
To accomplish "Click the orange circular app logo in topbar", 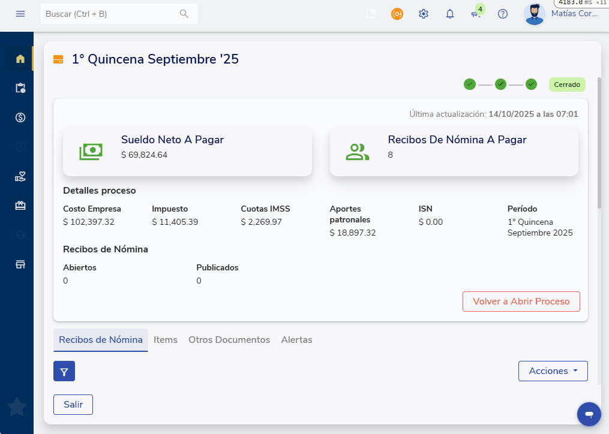I will click(x=397, y=13).
